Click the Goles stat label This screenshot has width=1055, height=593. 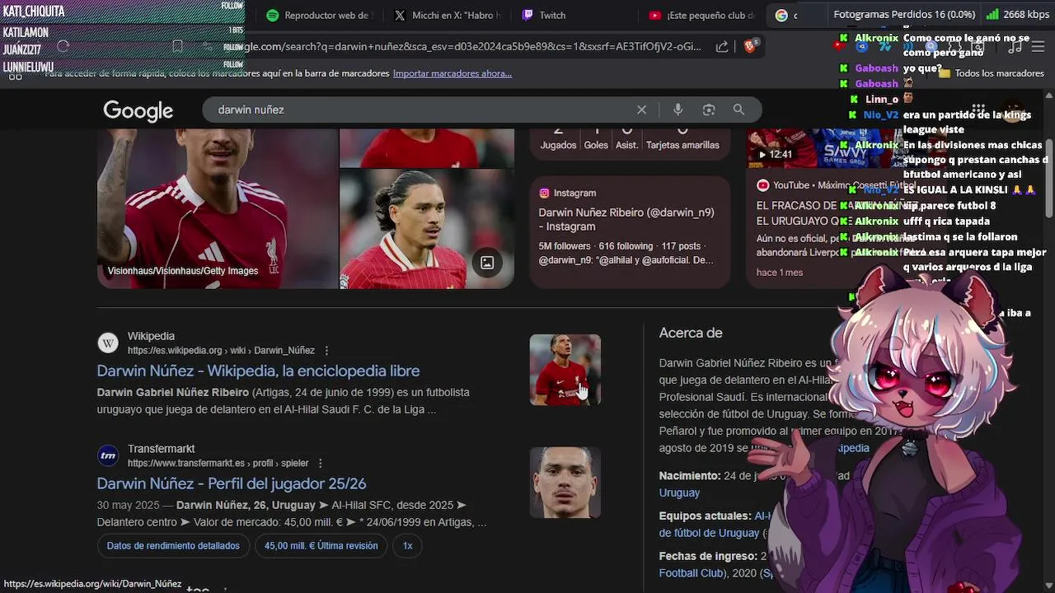[596, 145]
